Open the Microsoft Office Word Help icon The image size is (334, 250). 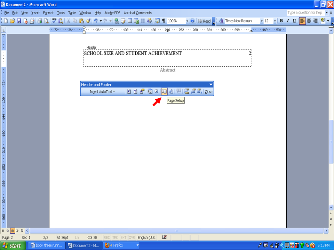(x=192, y=21)
